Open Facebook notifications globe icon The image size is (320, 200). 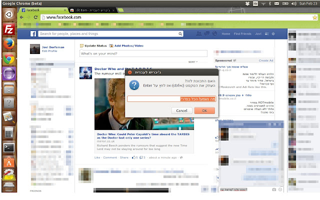pyautogui.click(x=214, y=33)
